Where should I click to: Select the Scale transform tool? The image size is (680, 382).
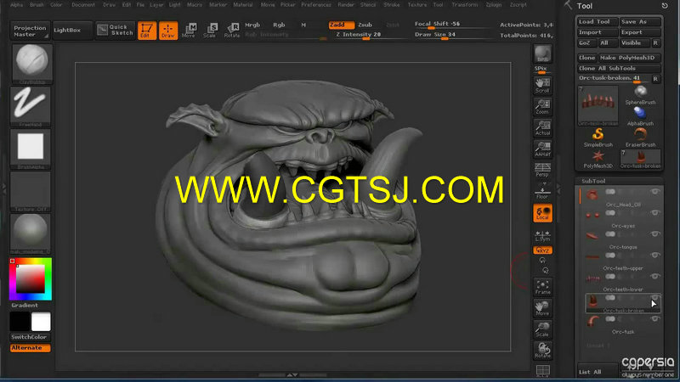[x=210, y=31]
